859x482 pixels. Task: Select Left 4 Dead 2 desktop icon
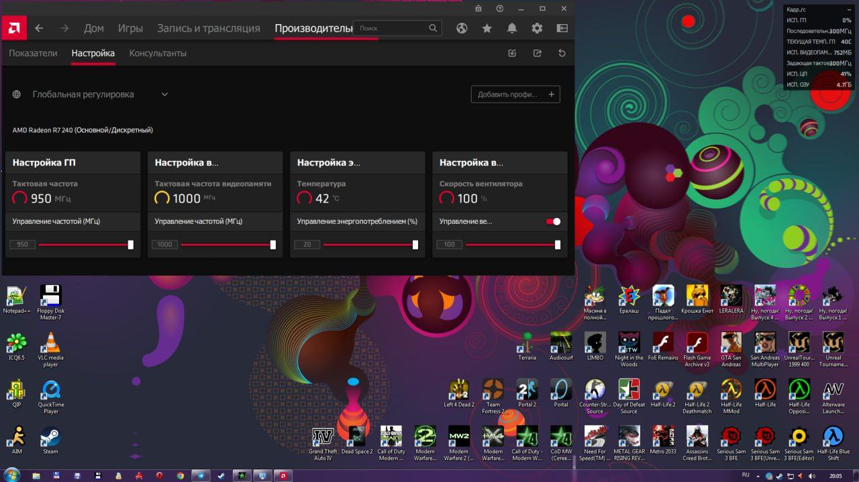coord(459,394)
